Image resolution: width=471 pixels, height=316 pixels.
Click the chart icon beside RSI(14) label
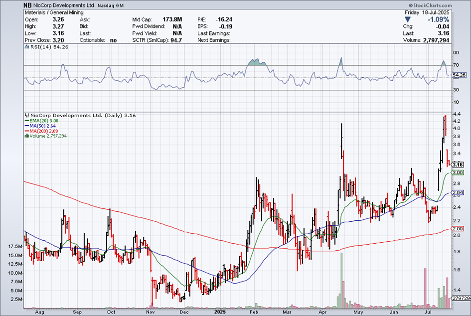pos(27,47)
